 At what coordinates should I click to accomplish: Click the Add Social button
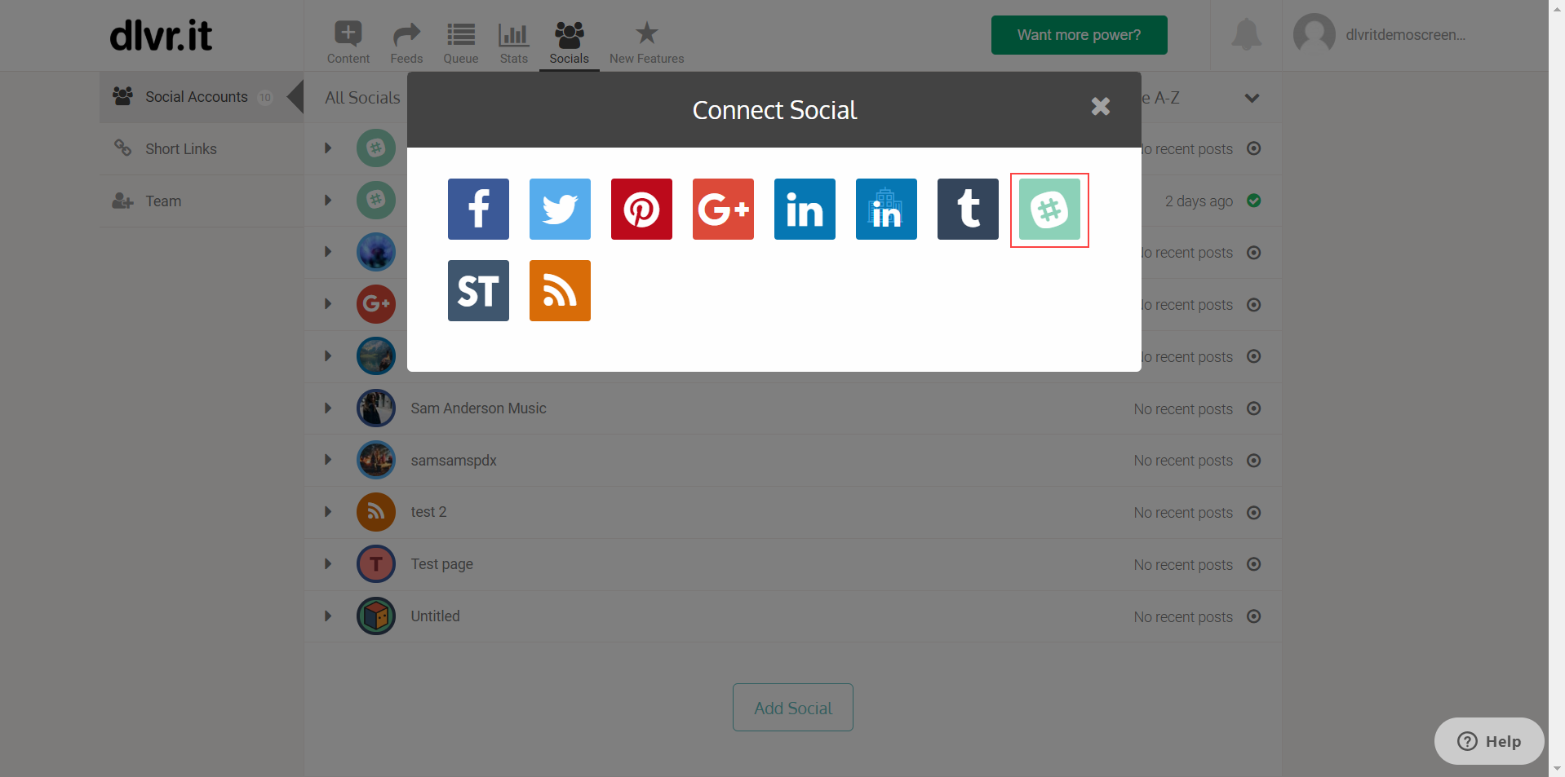(793, 708)
